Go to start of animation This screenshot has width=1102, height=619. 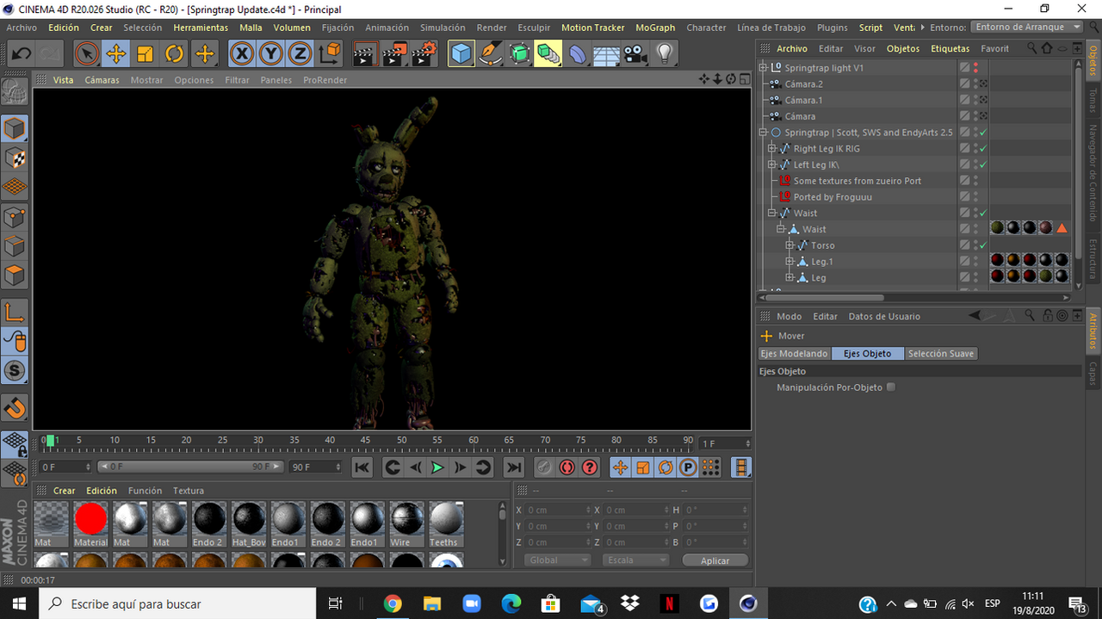[x=362, y=467]
